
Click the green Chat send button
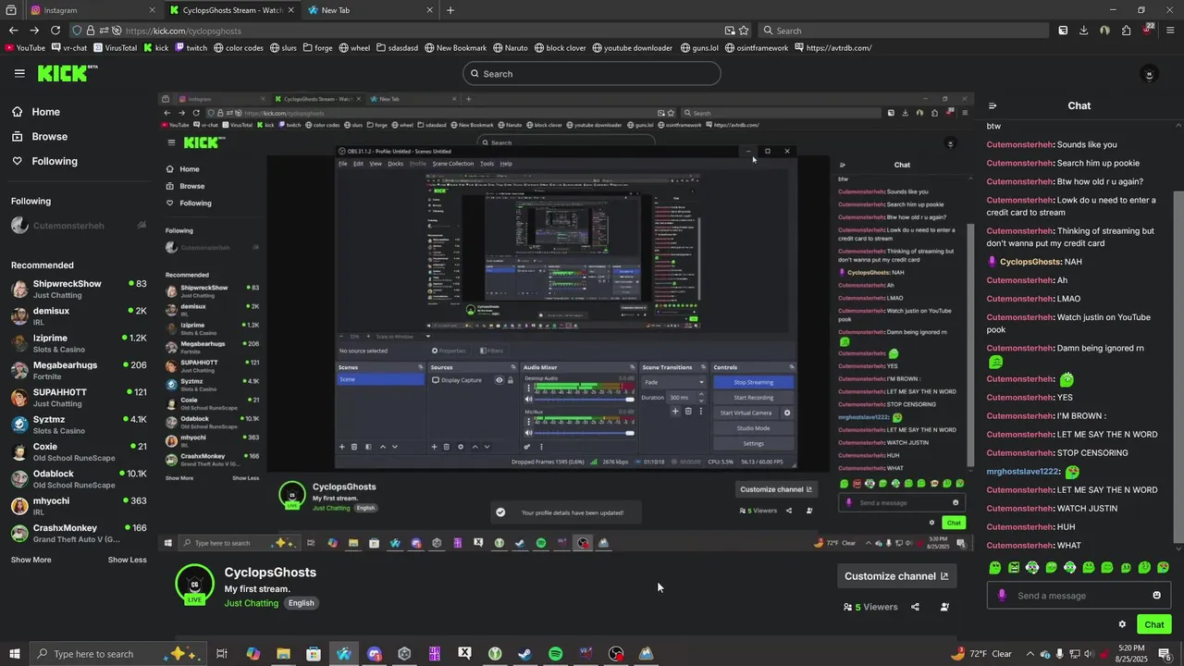[1153, 624]
